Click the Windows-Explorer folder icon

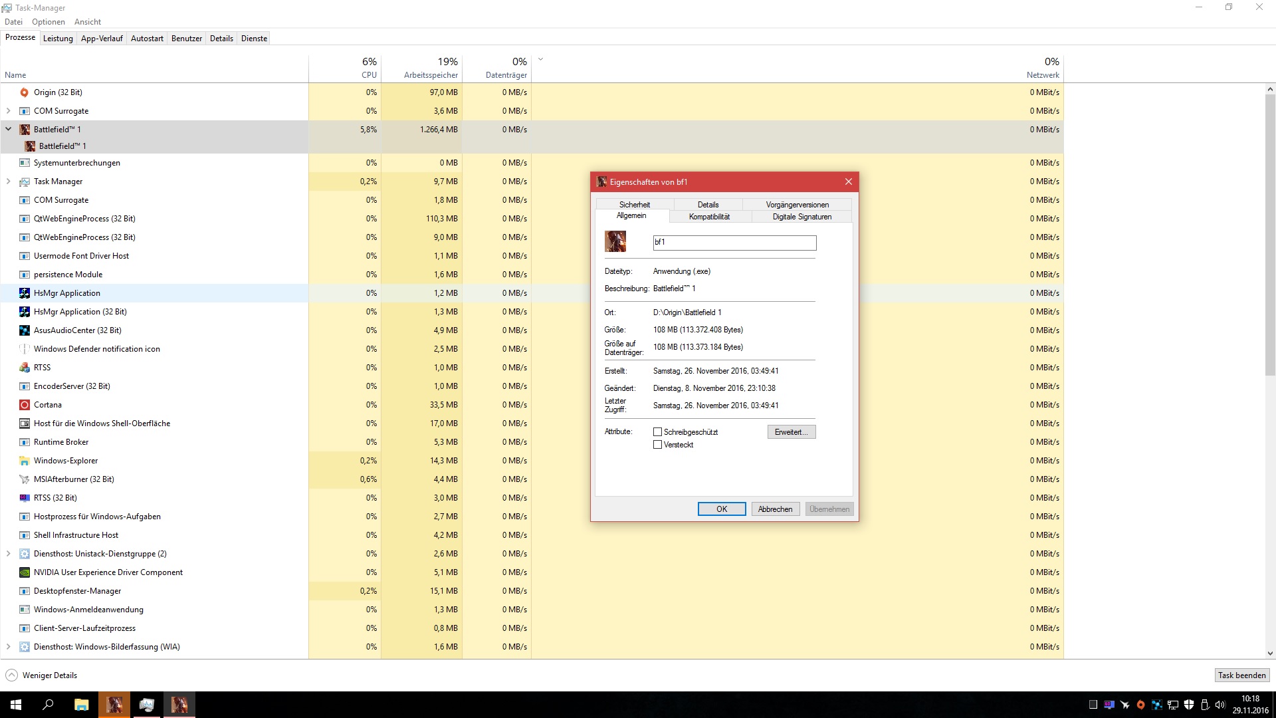pos(25,461)
